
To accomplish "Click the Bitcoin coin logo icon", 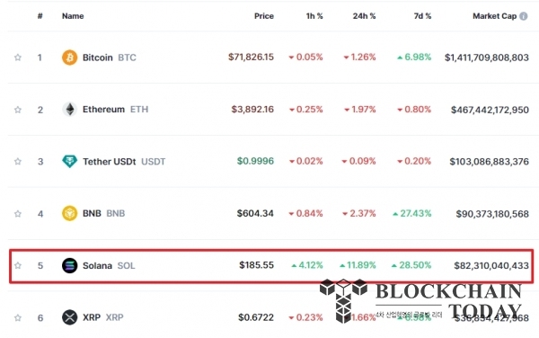I will click(x=69, y=57).
